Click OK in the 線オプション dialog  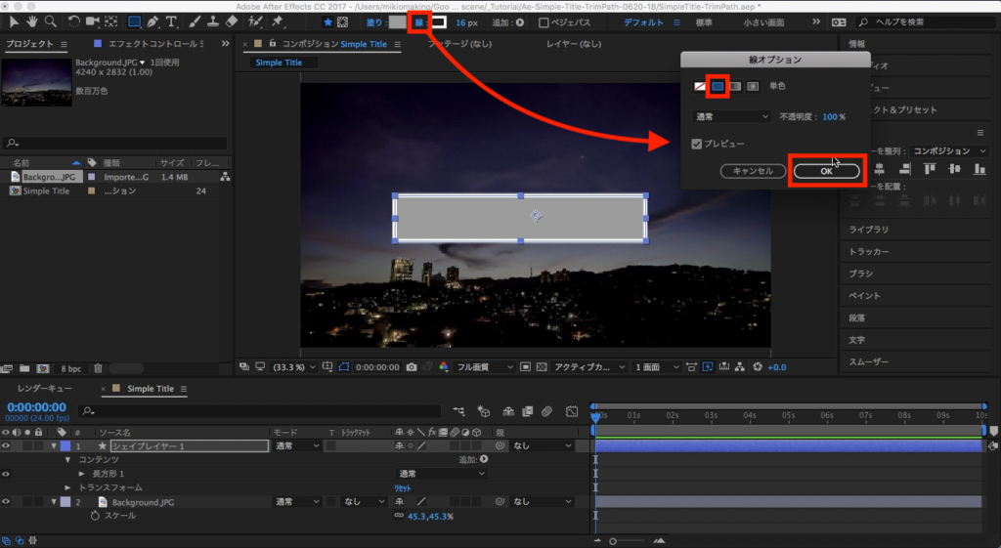point(826,171)
